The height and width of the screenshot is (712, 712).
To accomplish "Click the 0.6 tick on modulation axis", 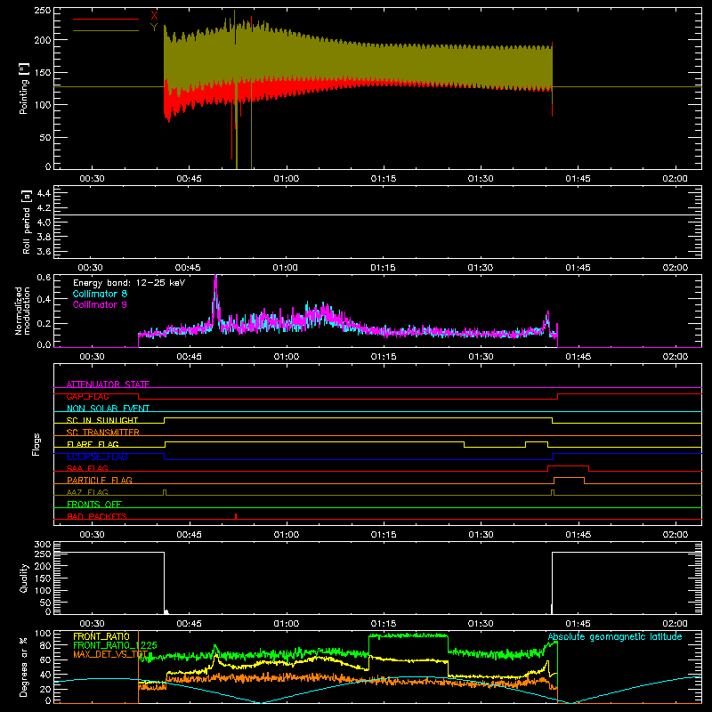I will [44, 278].
